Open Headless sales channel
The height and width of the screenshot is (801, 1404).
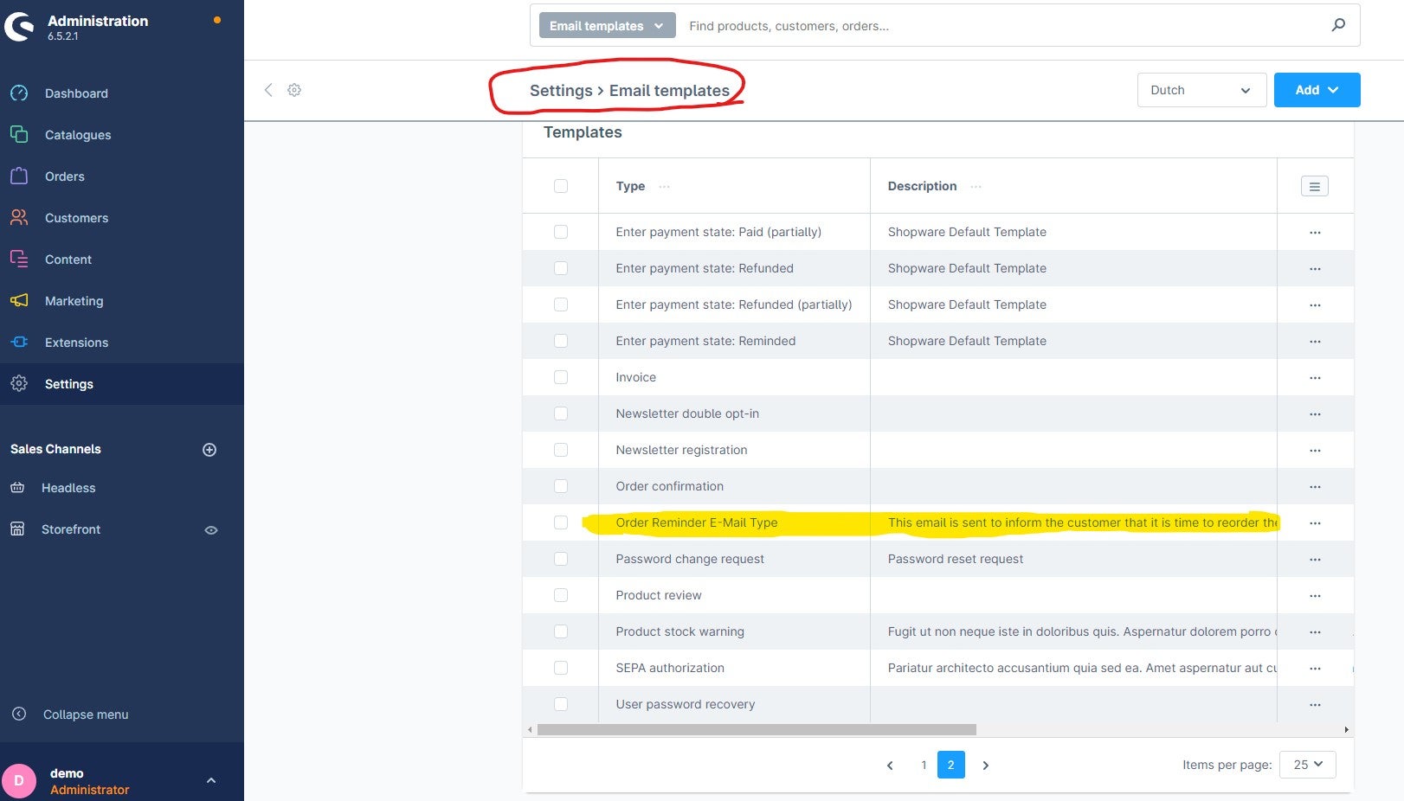68,488
